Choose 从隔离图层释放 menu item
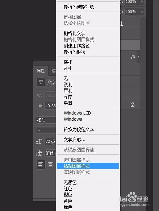Image resolution: width=159 pixels, height=211 pixels. (x=88, y=150)
